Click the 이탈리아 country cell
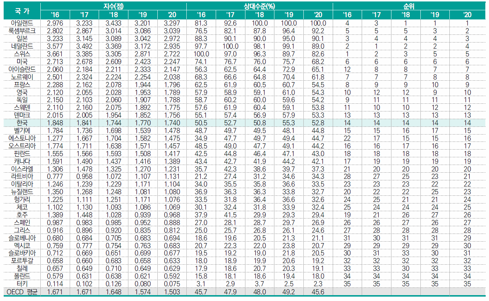 click(x=22, y=184)
